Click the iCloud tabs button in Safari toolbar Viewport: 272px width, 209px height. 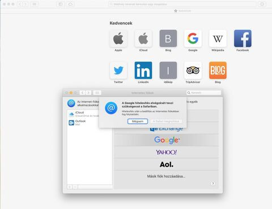click(70, 4)
